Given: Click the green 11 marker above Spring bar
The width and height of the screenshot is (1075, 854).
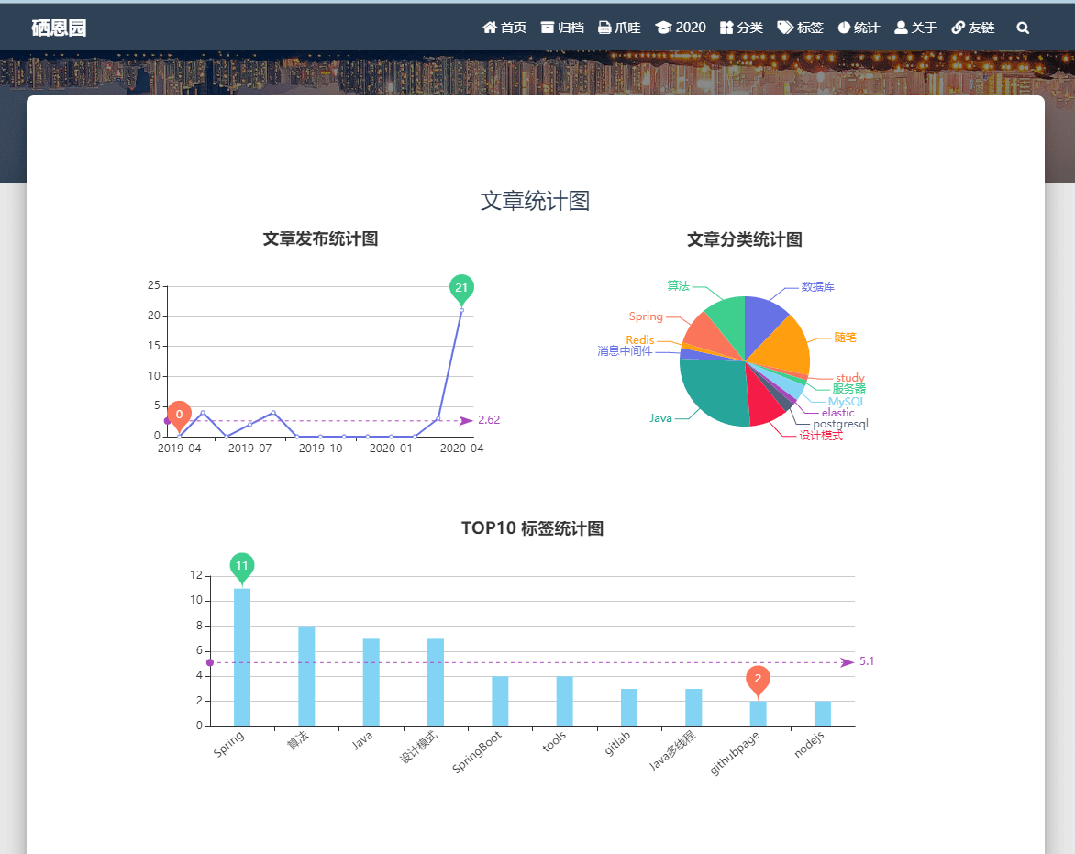Looking at the screenshot, I should (x=242, y=566).
